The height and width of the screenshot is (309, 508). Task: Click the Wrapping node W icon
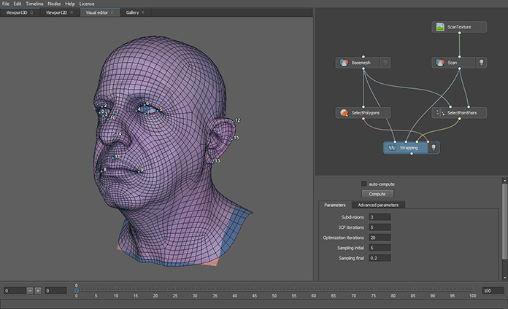392,147
